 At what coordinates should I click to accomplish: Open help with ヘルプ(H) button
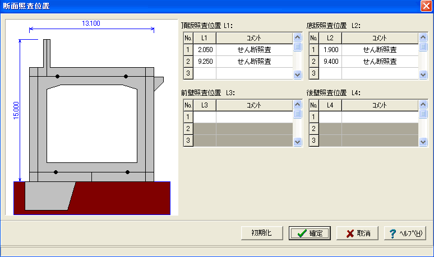(x=405, y=233)
